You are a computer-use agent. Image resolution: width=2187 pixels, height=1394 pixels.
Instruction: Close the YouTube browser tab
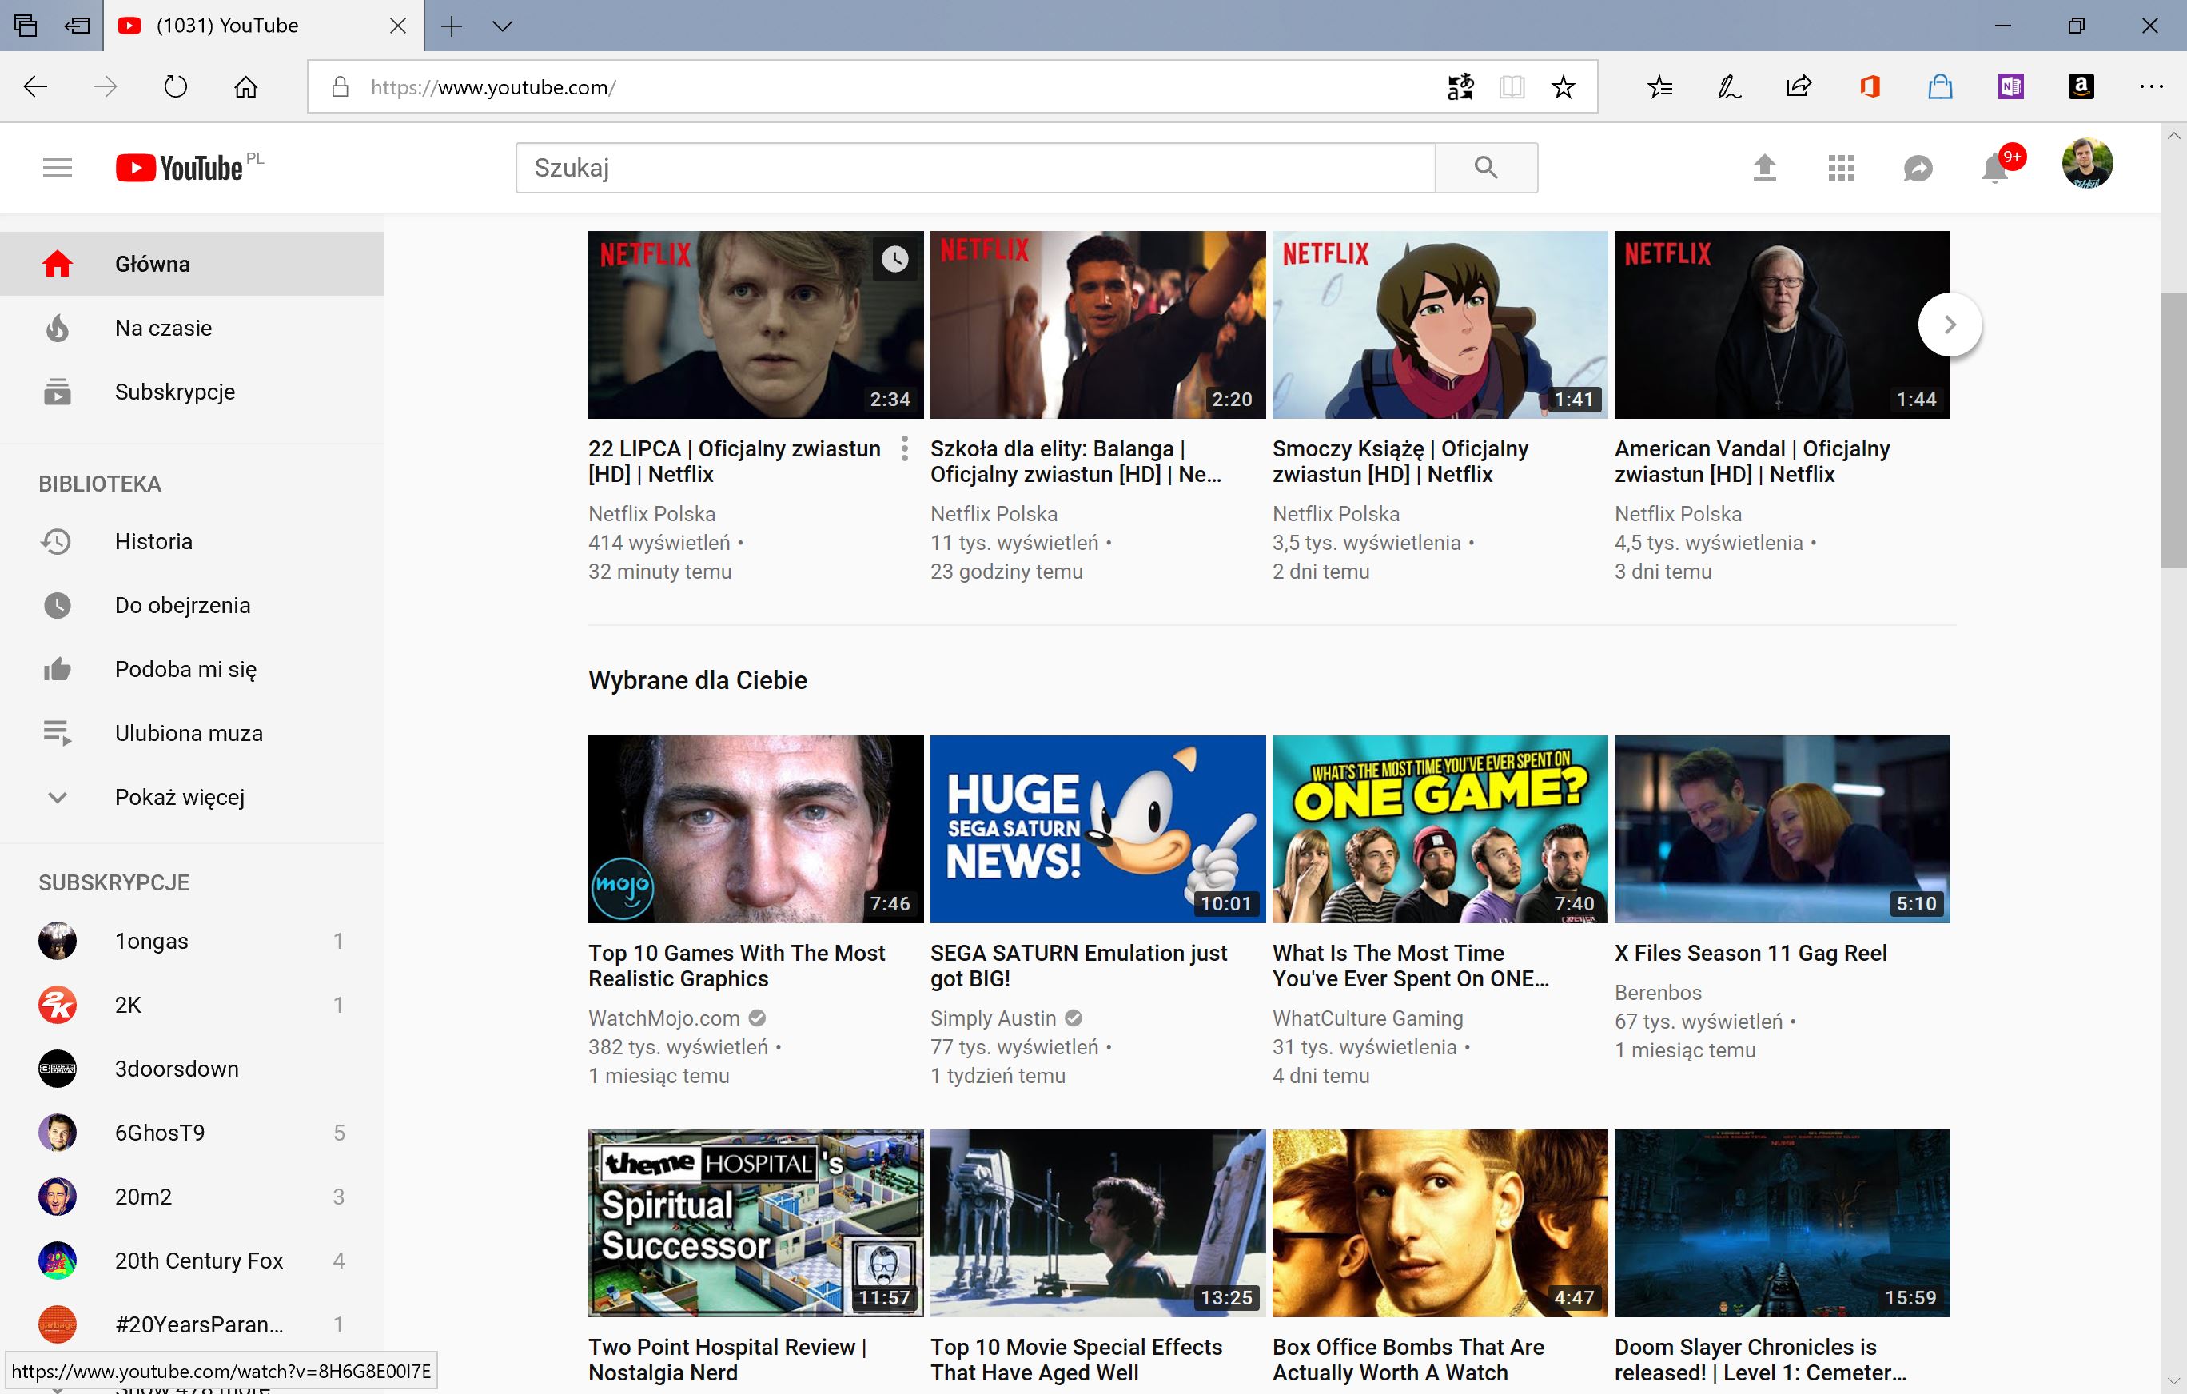(x=398, y=26)
